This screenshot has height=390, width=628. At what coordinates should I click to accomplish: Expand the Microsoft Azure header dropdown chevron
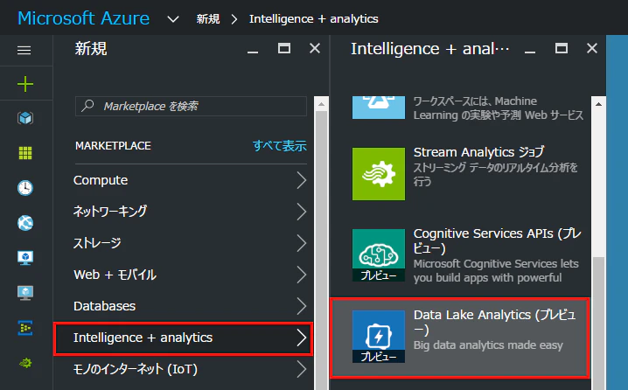[x=173, y=19]
